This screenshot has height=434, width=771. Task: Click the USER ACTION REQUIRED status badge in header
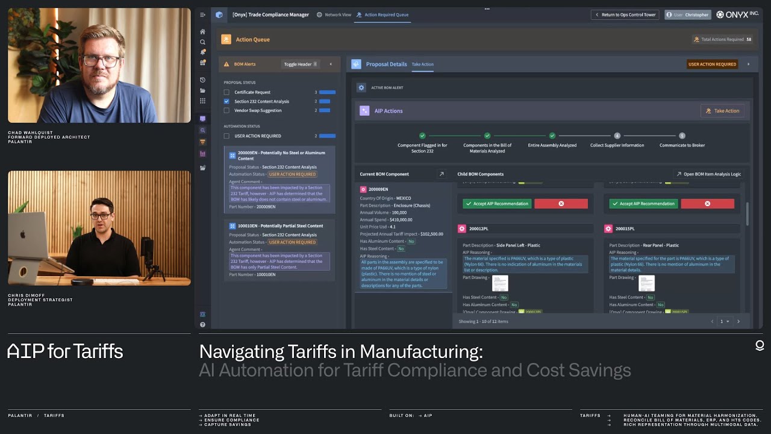coord(712,64)
